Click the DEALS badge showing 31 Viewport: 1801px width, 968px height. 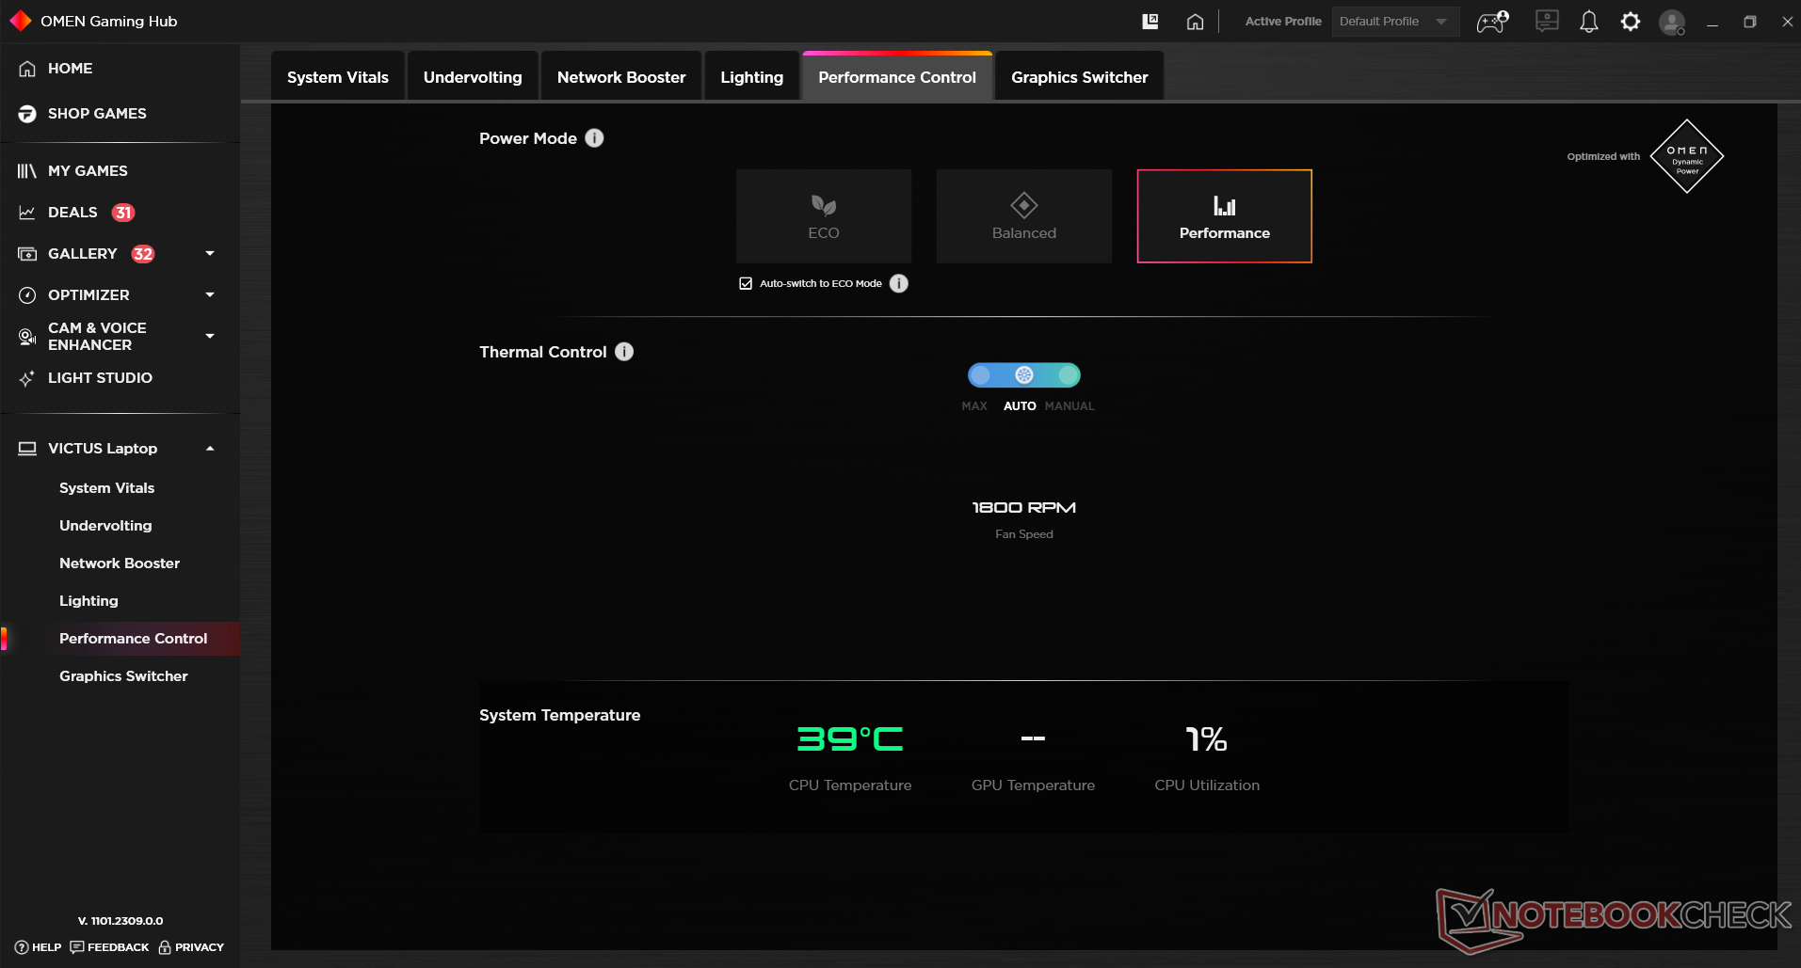pyautogui.click(x=123, y=213)
